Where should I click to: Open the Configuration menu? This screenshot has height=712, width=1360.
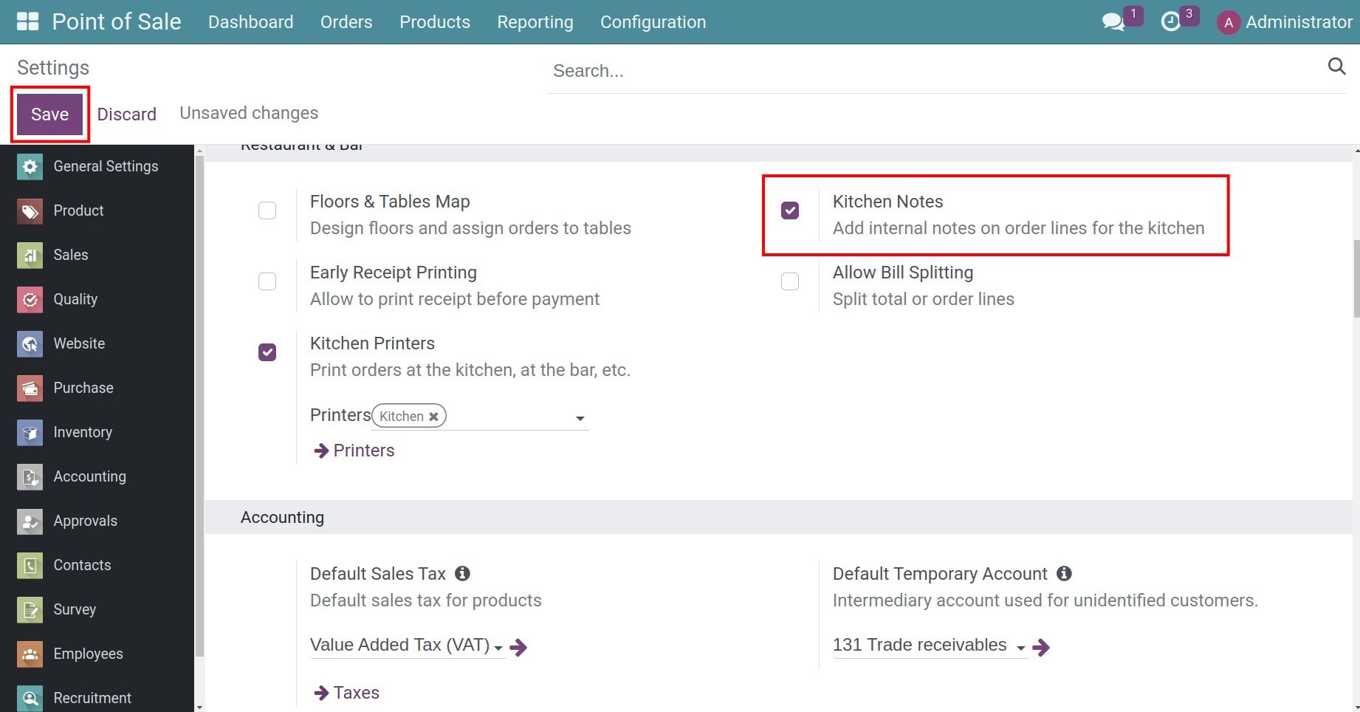pyautogui.click(x=653, y=22)
